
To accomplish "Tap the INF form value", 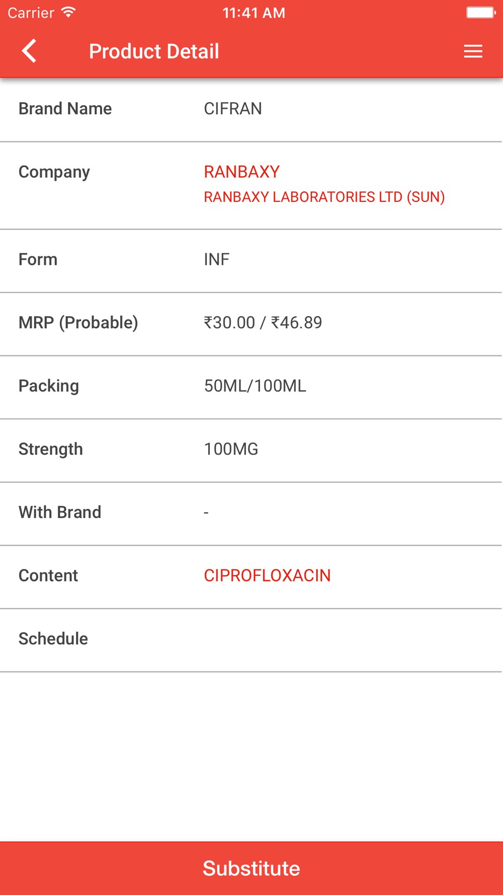I will 216,260.
